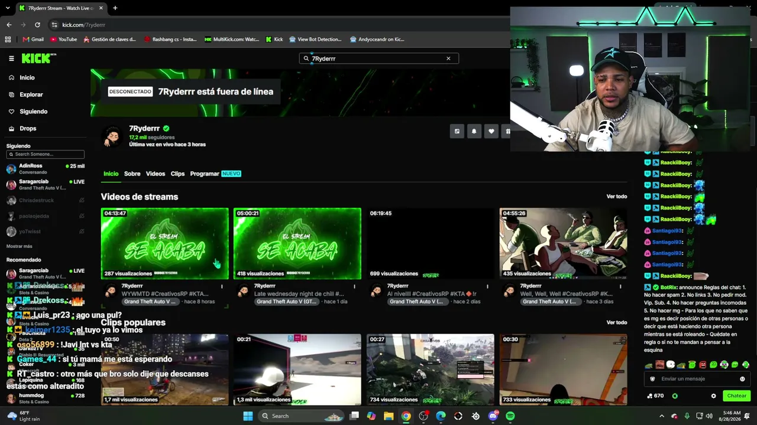Reload the page with the refresh icon
Screen dimensions: 757x425
[x=37, y=25]
